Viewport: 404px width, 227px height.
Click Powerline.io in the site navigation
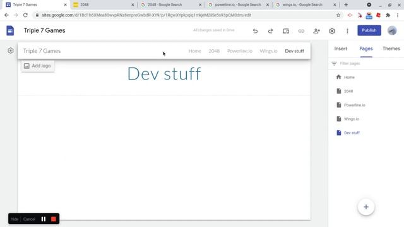(240, 51)
